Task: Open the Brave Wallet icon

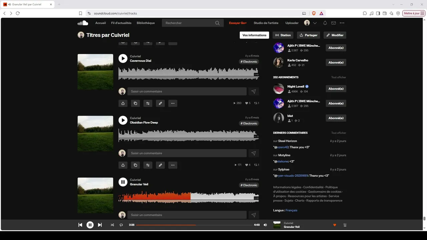Action: (x=385, y=13)
